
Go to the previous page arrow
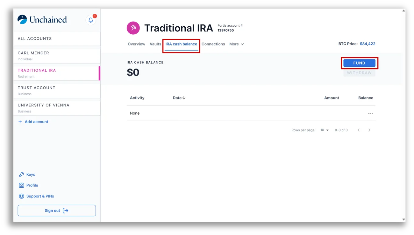[x=359, y=130]
